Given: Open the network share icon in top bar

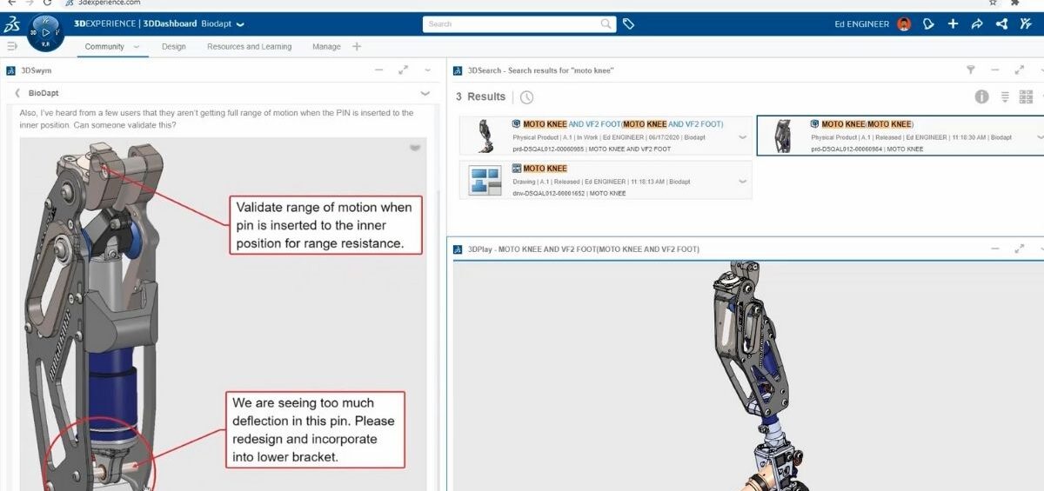Looking at the screenshot, I should click(1001, 24).
